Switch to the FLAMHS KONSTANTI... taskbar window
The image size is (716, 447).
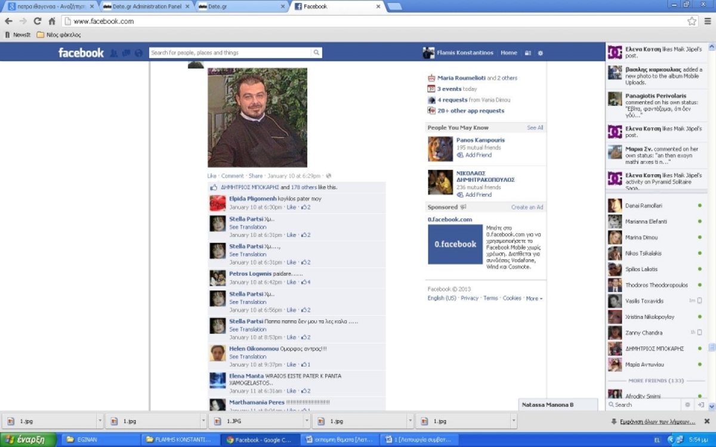tap(180, 440)
